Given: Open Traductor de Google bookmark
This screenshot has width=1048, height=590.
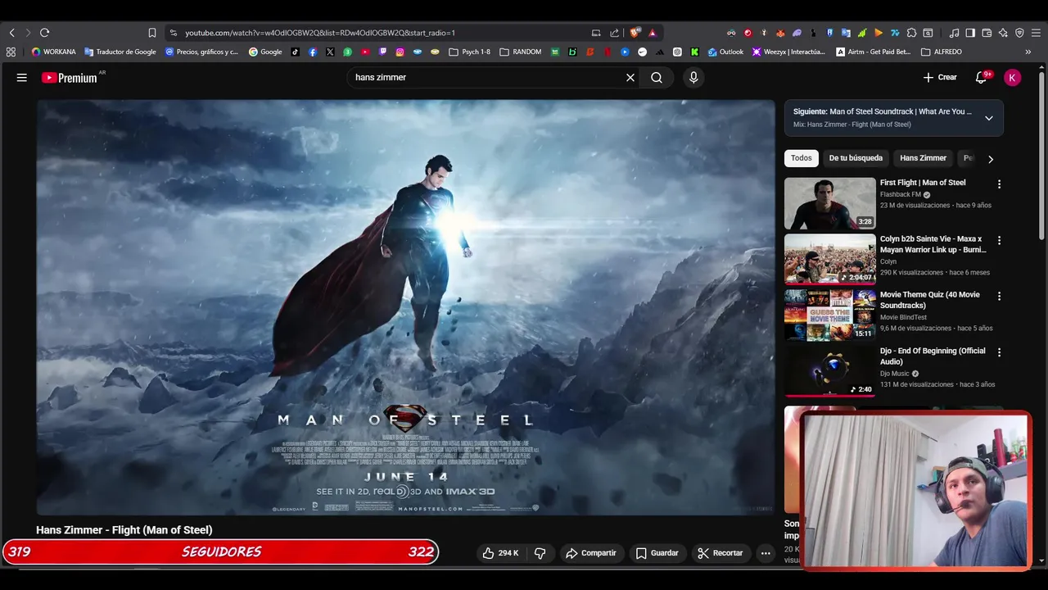Looking at the screenshot, I should tap(120, 52).
